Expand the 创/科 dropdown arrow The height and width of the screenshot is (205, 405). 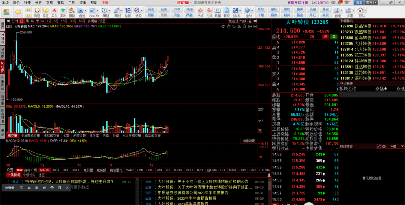pos(240,10)
